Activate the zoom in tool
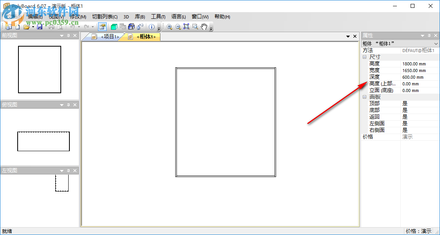Viewport: 440px width, 235px height. 170,27
